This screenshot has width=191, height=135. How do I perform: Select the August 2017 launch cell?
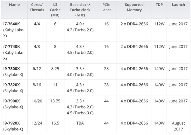tap(178, 126)
